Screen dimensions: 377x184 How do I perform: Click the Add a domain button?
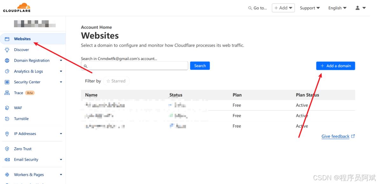335,66
